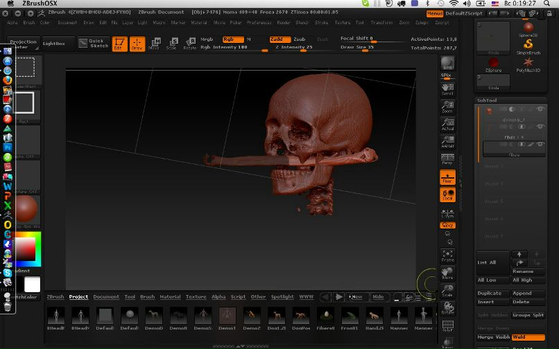This screenshot has height=349, width=559.
Task: Click the Zoom navigation icon
Action: [x=447, y=106]
